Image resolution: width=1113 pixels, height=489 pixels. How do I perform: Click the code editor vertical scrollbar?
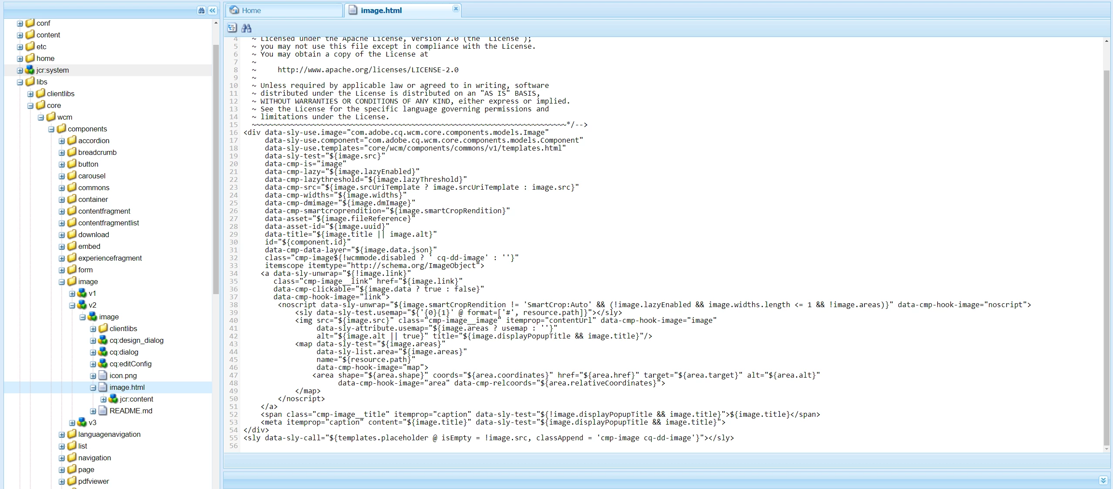pos(1106,257)
